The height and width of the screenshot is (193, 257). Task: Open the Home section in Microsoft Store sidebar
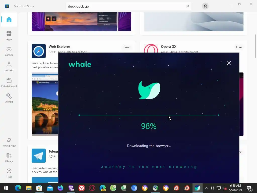point(9,20)
